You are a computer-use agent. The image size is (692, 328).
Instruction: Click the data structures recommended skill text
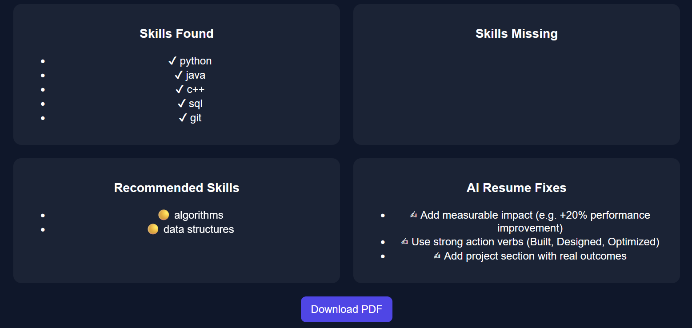(199, 229)
